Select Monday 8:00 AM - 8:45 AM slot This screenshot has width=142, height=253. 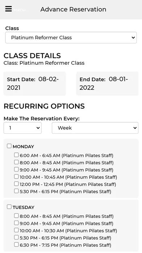point(16,162)
